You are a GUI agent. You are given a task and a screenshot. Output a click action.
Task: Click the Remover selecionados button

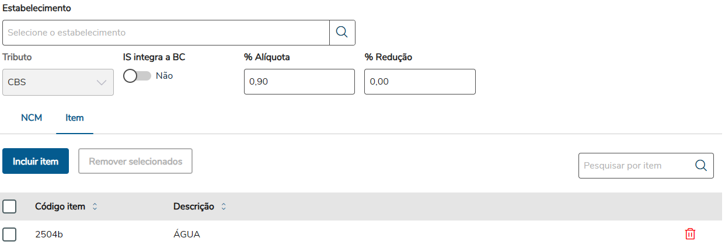135,161
